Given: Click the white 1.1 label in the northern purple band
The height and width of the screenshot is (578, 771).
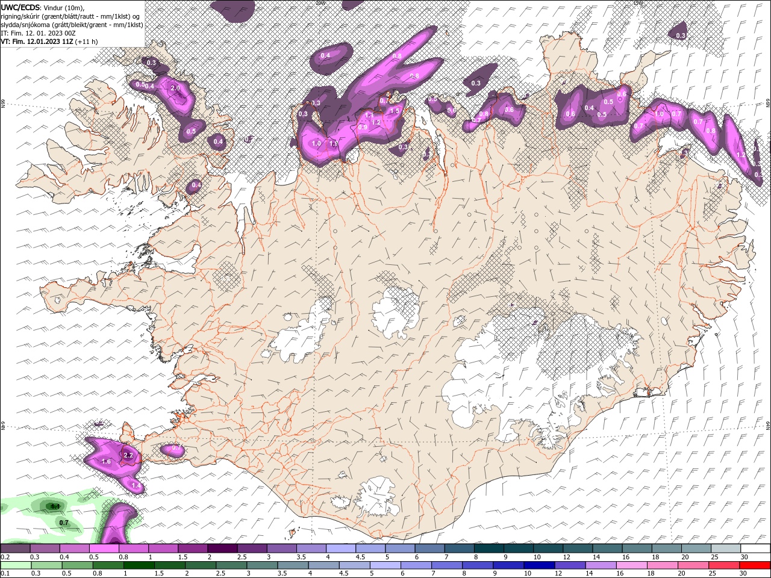Looking at the screenshot, I should (369, 115).
